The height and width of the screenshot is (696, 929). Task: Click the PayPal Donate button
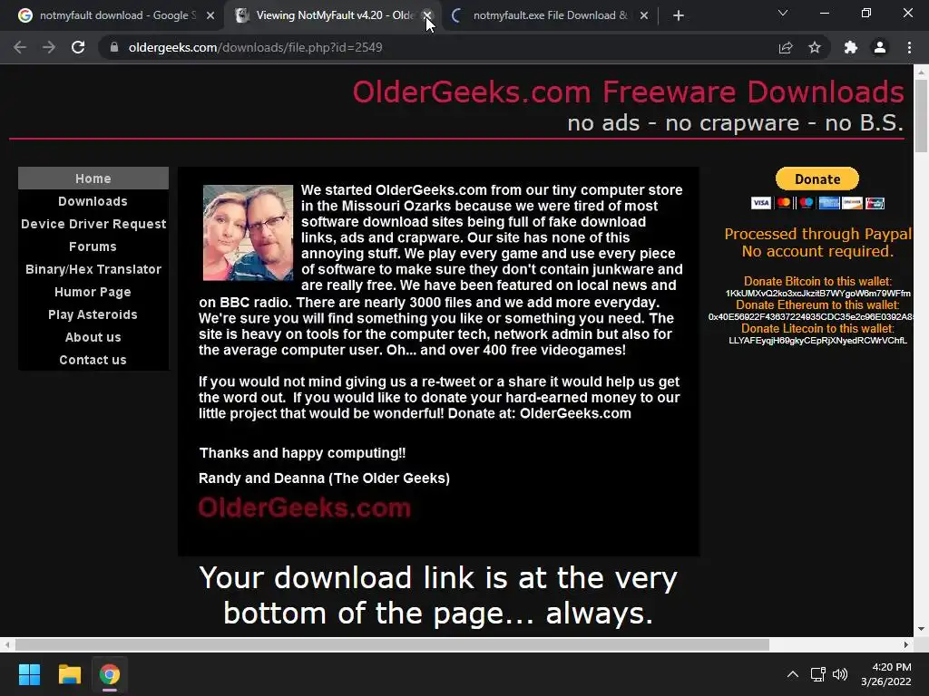pos(817,179)
